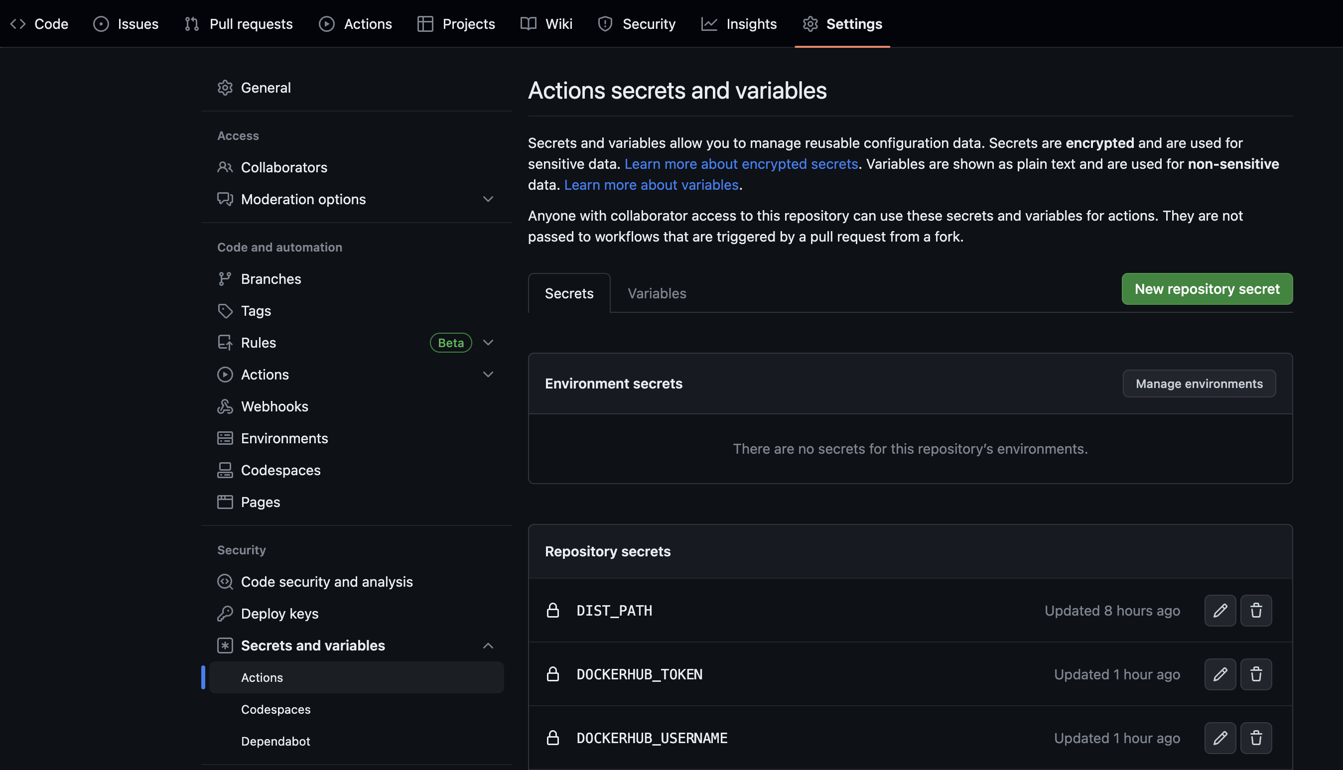This screenshot has width=1343, height=770.
Task: Click the Webhooks icon in sidebar
Action: [225, 406]
